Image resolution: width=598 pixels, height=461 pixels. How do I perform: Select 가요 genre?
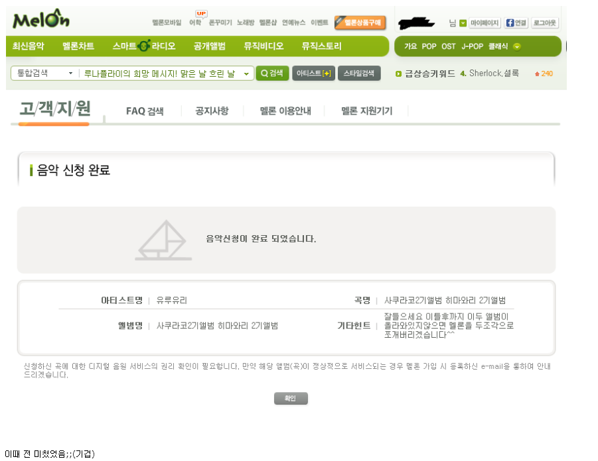410,46
